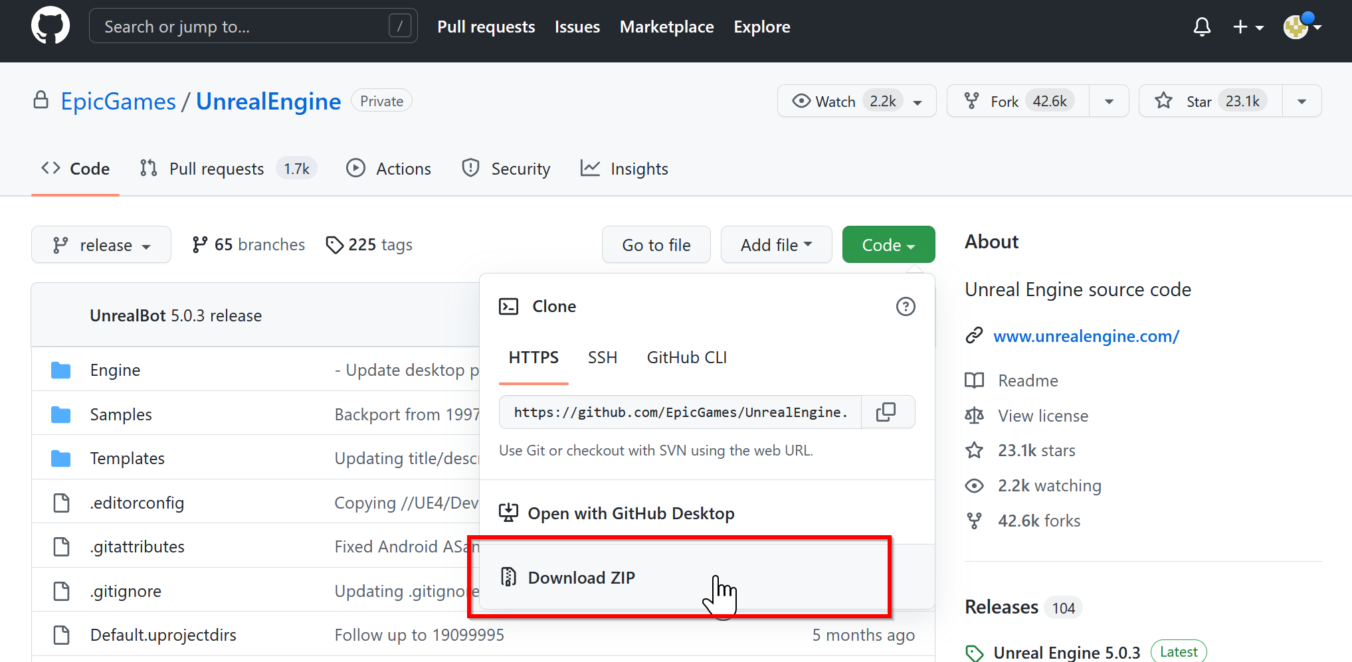The height and width of the screenshot is (662, 1352).
Task: Click the GitHub Desktop download icon
Action: (x=508, y=513)
